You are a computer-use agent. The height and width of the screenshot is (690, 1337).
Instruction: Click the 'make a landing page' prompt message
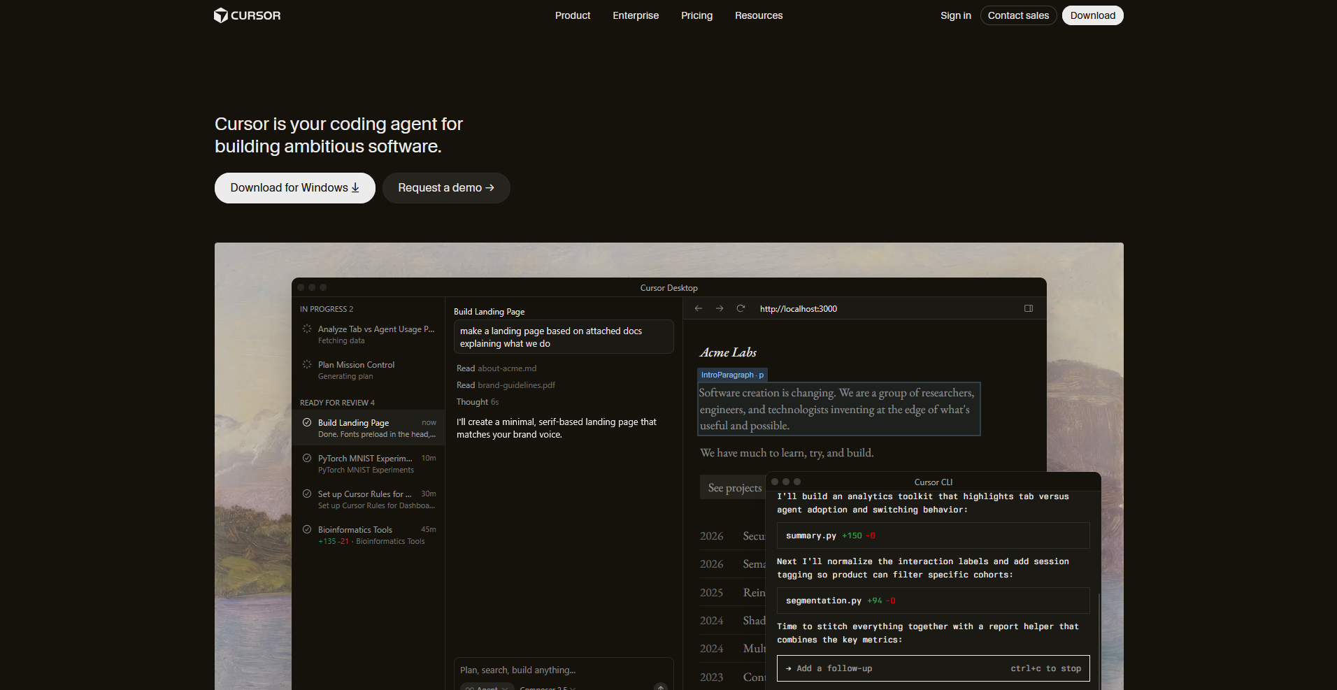[x=564, y=337]
